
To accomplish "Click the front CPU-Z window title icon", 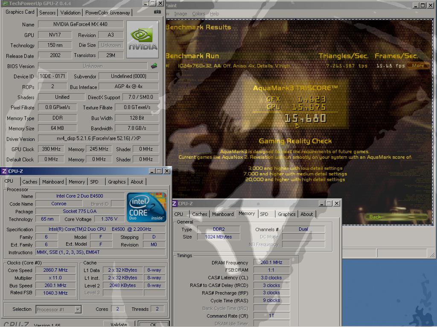I will [4, 171].
